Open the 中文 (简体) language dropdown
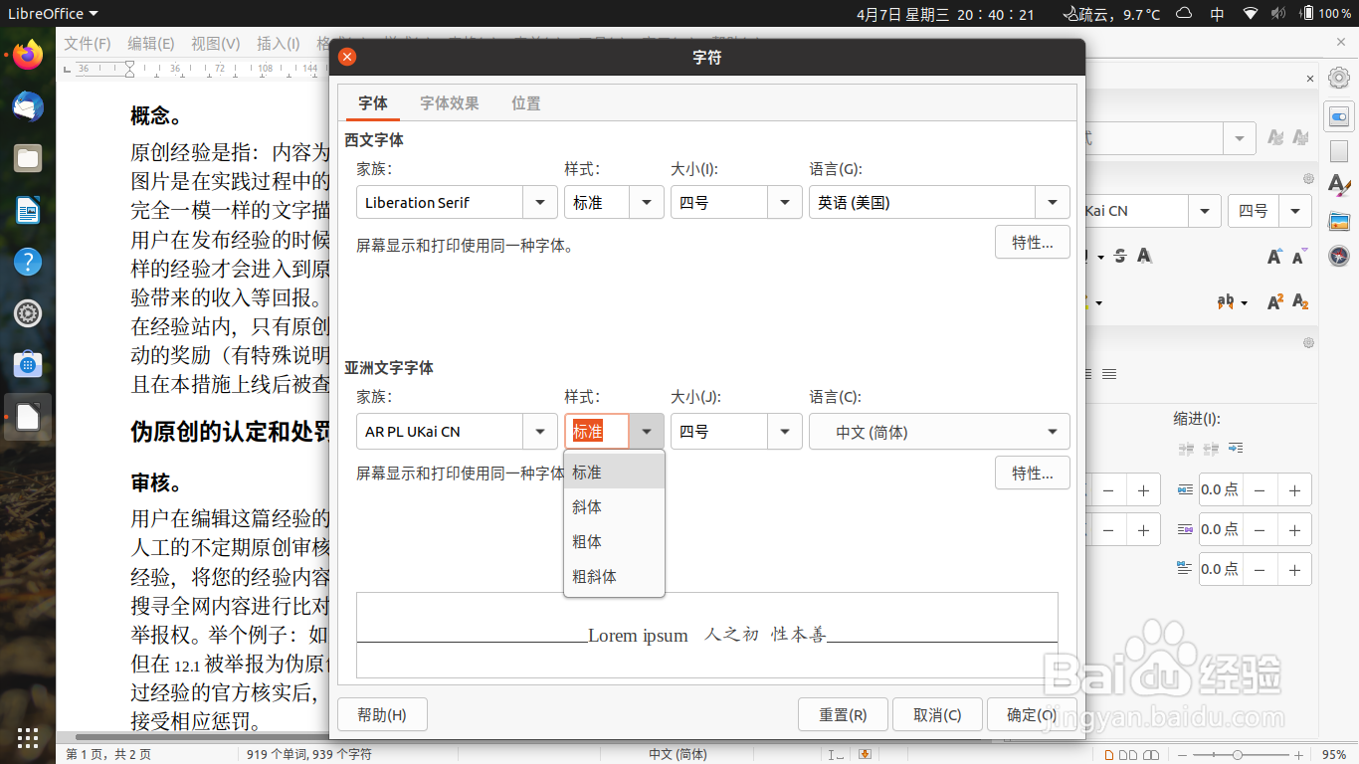This screenshot has height=764, width=1359. (x=1052, y=431)
